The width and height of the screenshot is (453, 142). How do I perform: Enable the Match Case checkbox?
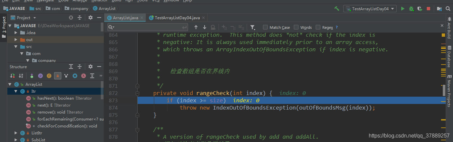[265, 27]
